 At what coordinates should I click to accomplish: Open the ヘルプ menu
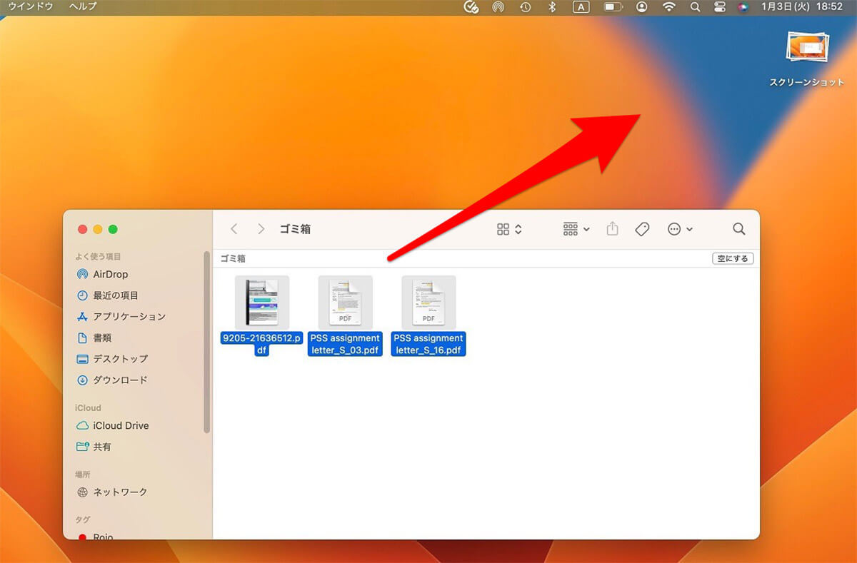coord(83,6)
